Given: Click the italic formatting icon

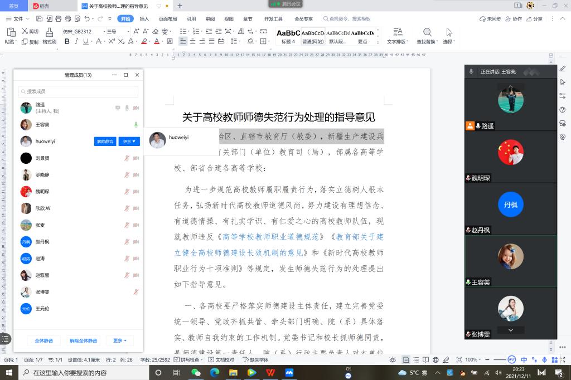Looking at the screenshot, I should (x=75, y=41).
